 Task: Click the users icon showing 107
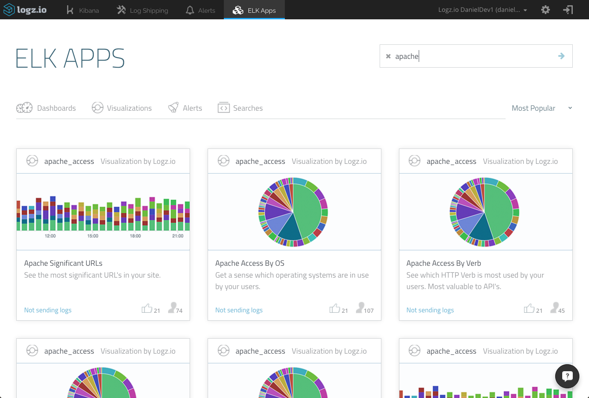pos(360,308)
